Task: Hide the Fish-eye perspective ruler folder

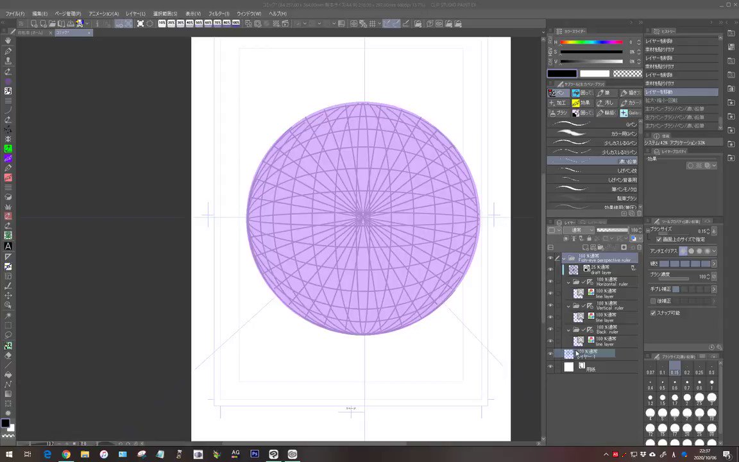Action: [550, 259]
